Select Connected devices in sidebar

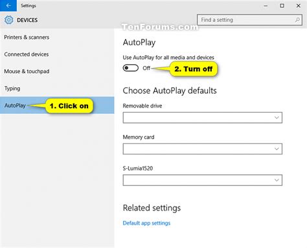pos(57,54)
